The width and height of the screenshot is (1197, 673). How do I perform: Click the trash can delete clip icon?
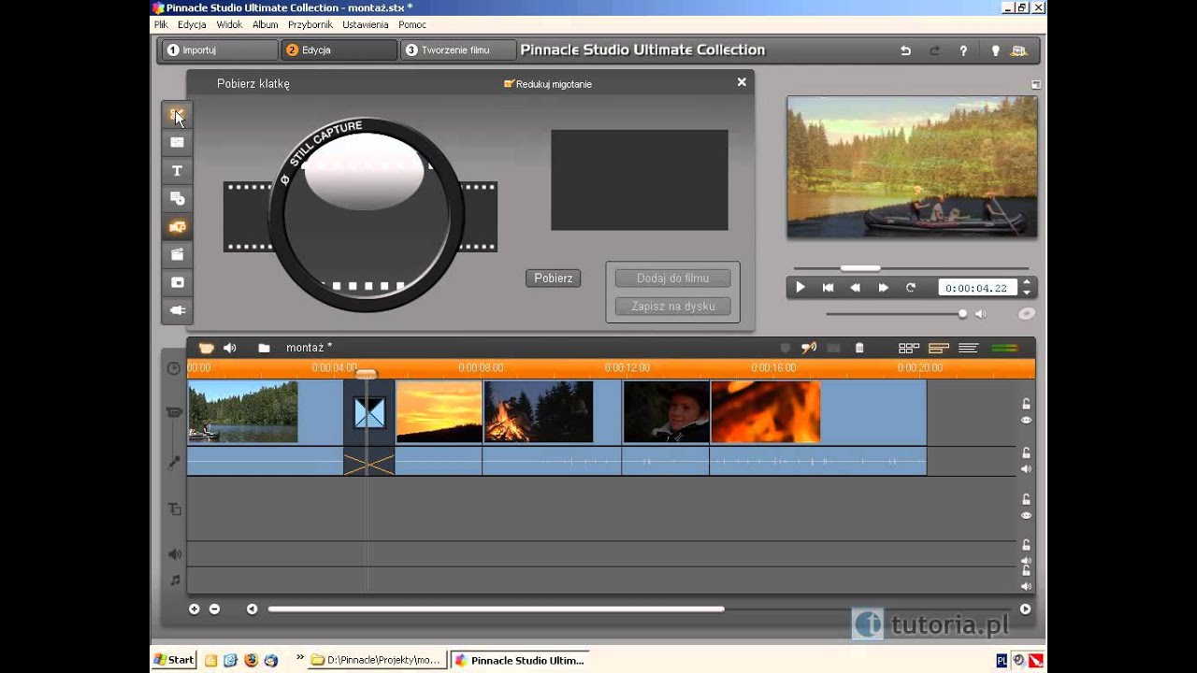[859, 348]
